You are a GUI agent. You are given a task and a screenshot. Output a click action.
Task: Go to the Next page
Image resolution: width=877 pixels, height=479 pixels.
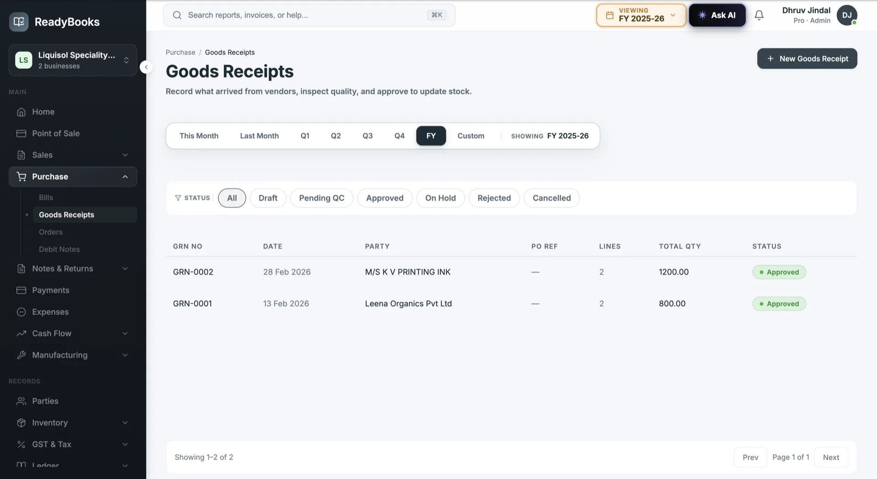click(x=831, y=457)
